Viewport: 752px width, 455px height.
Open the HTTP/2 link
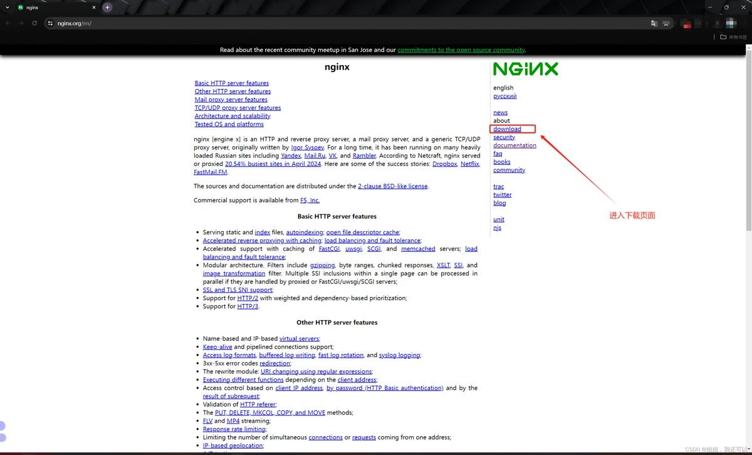click(248, 298)
